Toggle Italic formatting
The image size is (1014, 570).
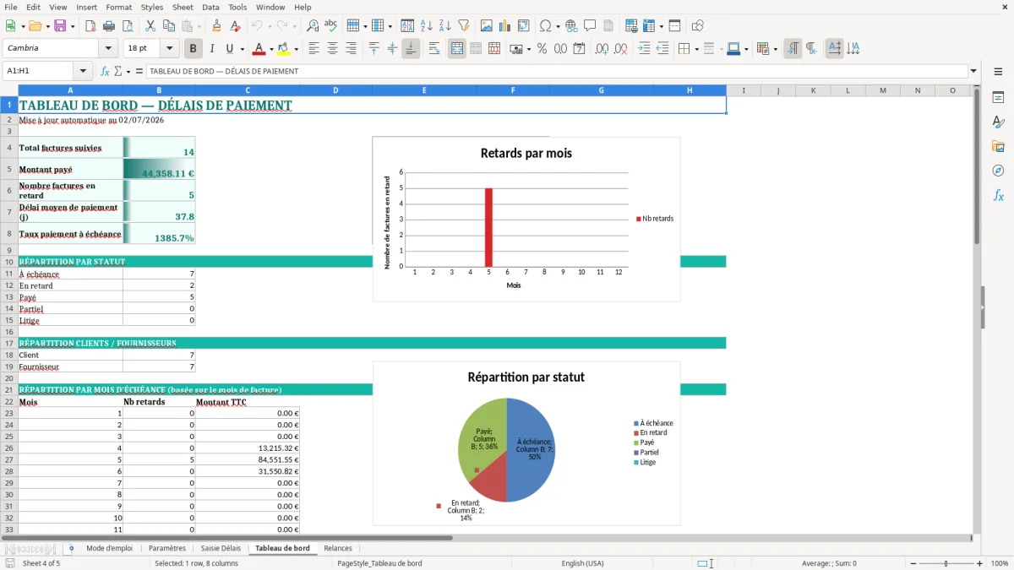pyautogui.click(x=212, y=49)
